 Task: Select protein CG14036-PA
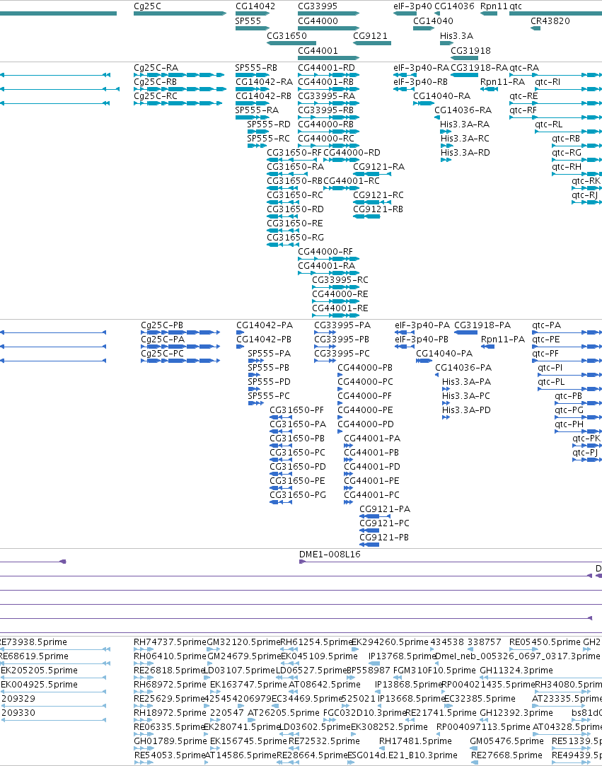pyautogui.click(x=464, y=367)
